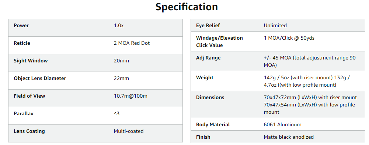Screen dimensions: 369x145
Task: Select the Sight Window label
Action: point(31,61)
